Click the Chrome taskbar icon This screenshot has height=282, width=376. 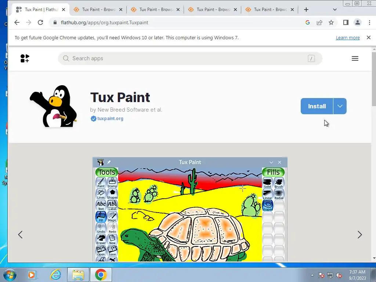(x=101, y=275)
